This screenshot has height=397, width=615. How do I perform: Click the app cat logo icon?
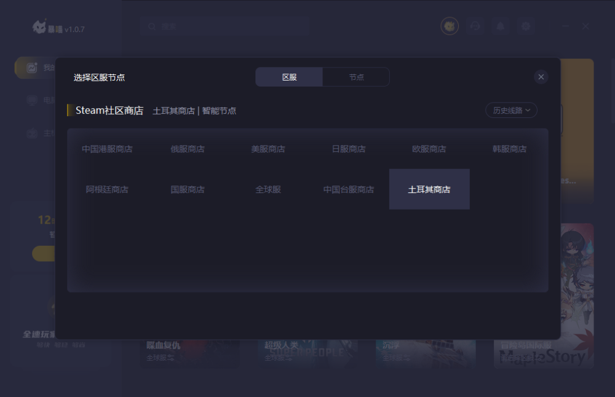click(39, 27)
